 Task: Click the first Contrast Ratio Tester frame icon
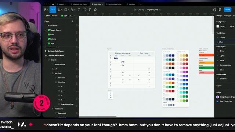coord(46,51)
